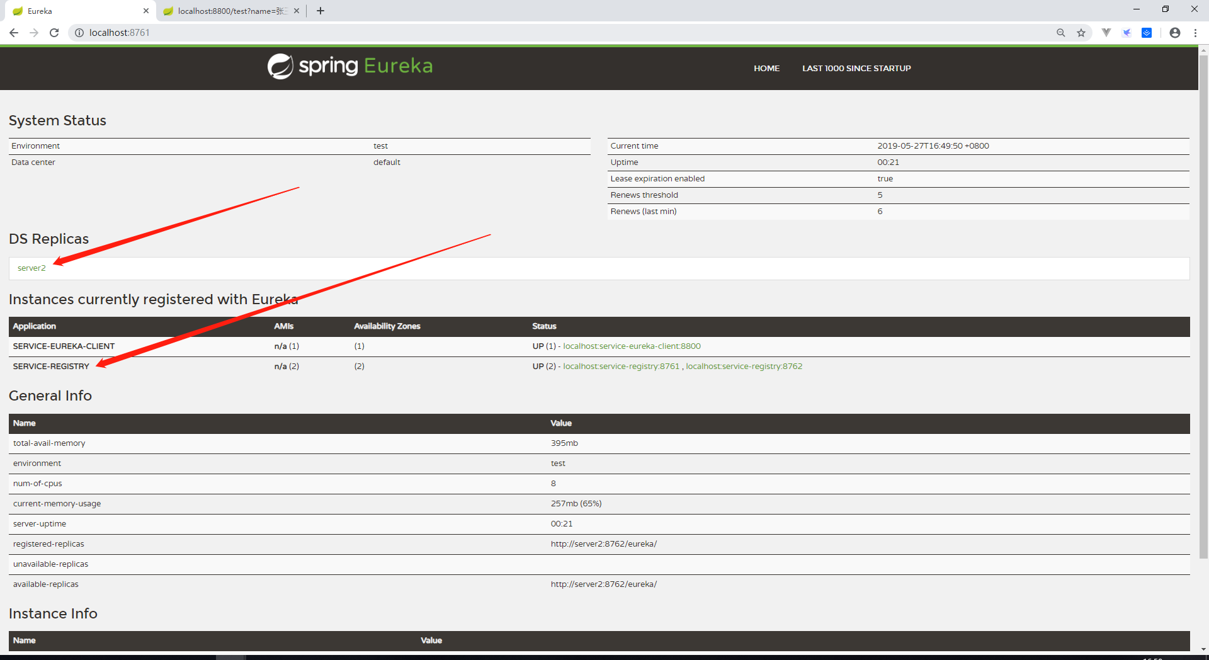Viewport: 1209px width, 660px height.
Task: Click the Application column header
Action: point(35,326)
